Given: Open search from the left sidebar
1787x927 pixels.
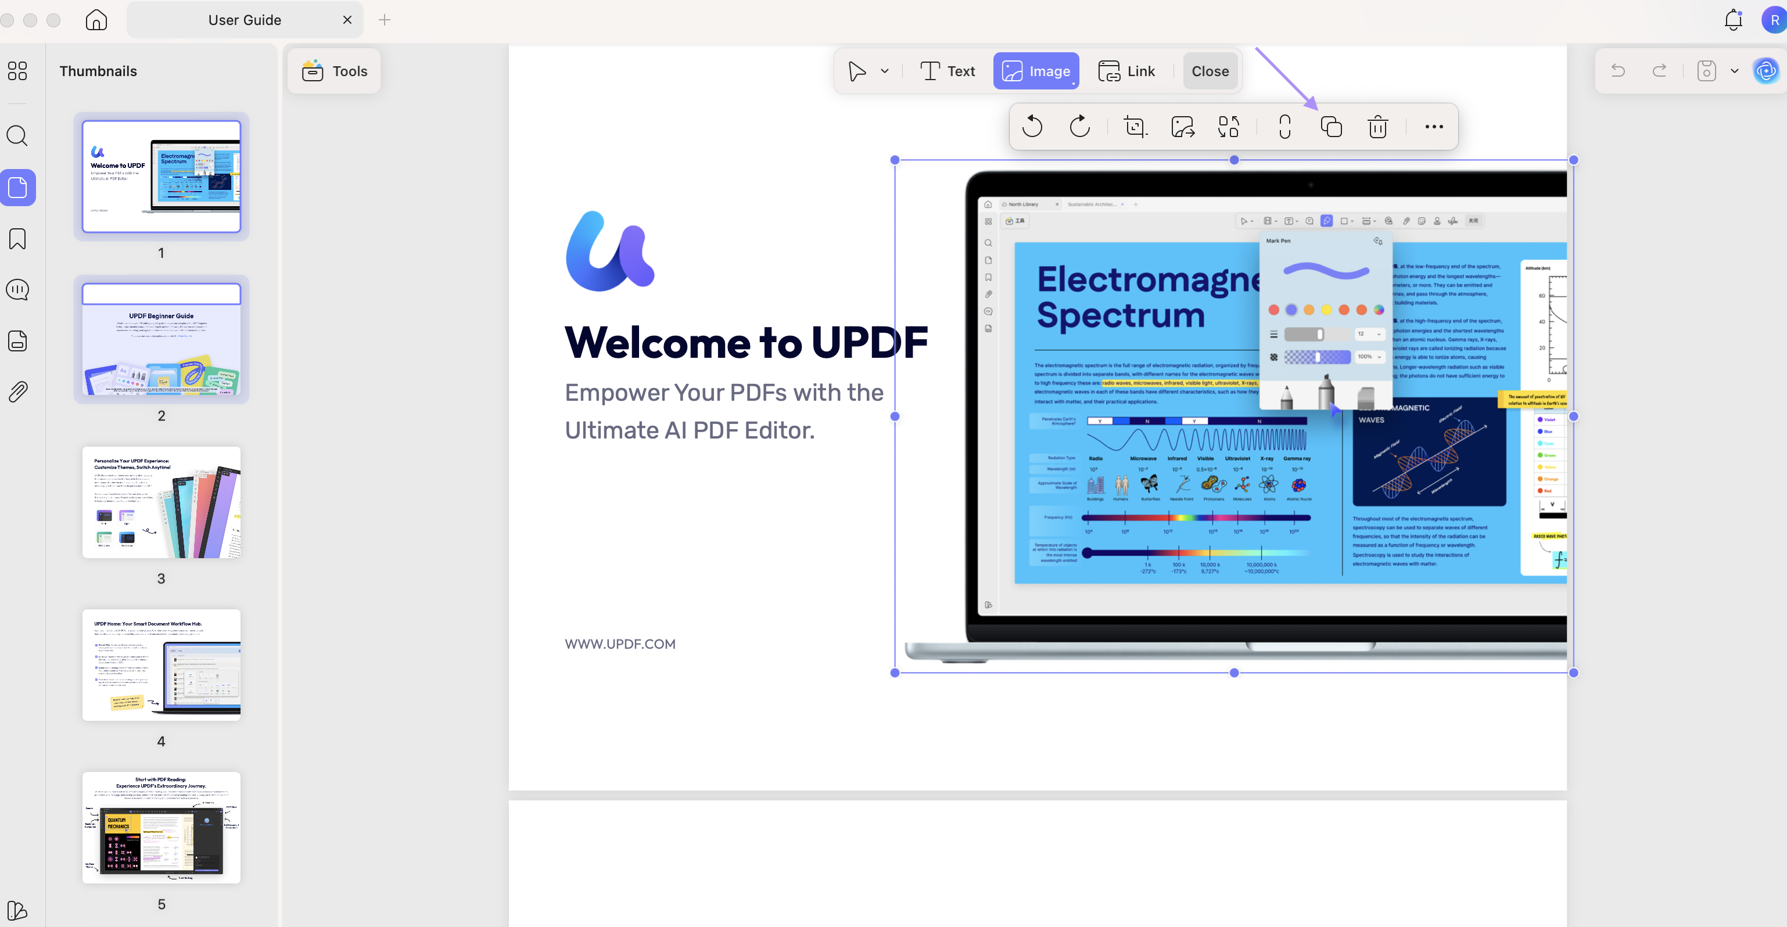Looking at the screenshot, I should pos(17,136).
